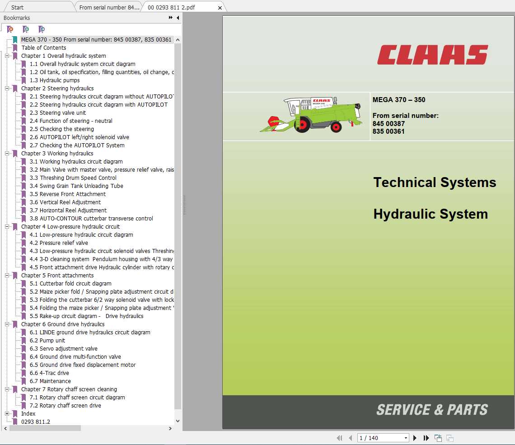Collapse Chapter 6 Ground drive hydraulics
This screenshot has width=515, height=445.
6,324
